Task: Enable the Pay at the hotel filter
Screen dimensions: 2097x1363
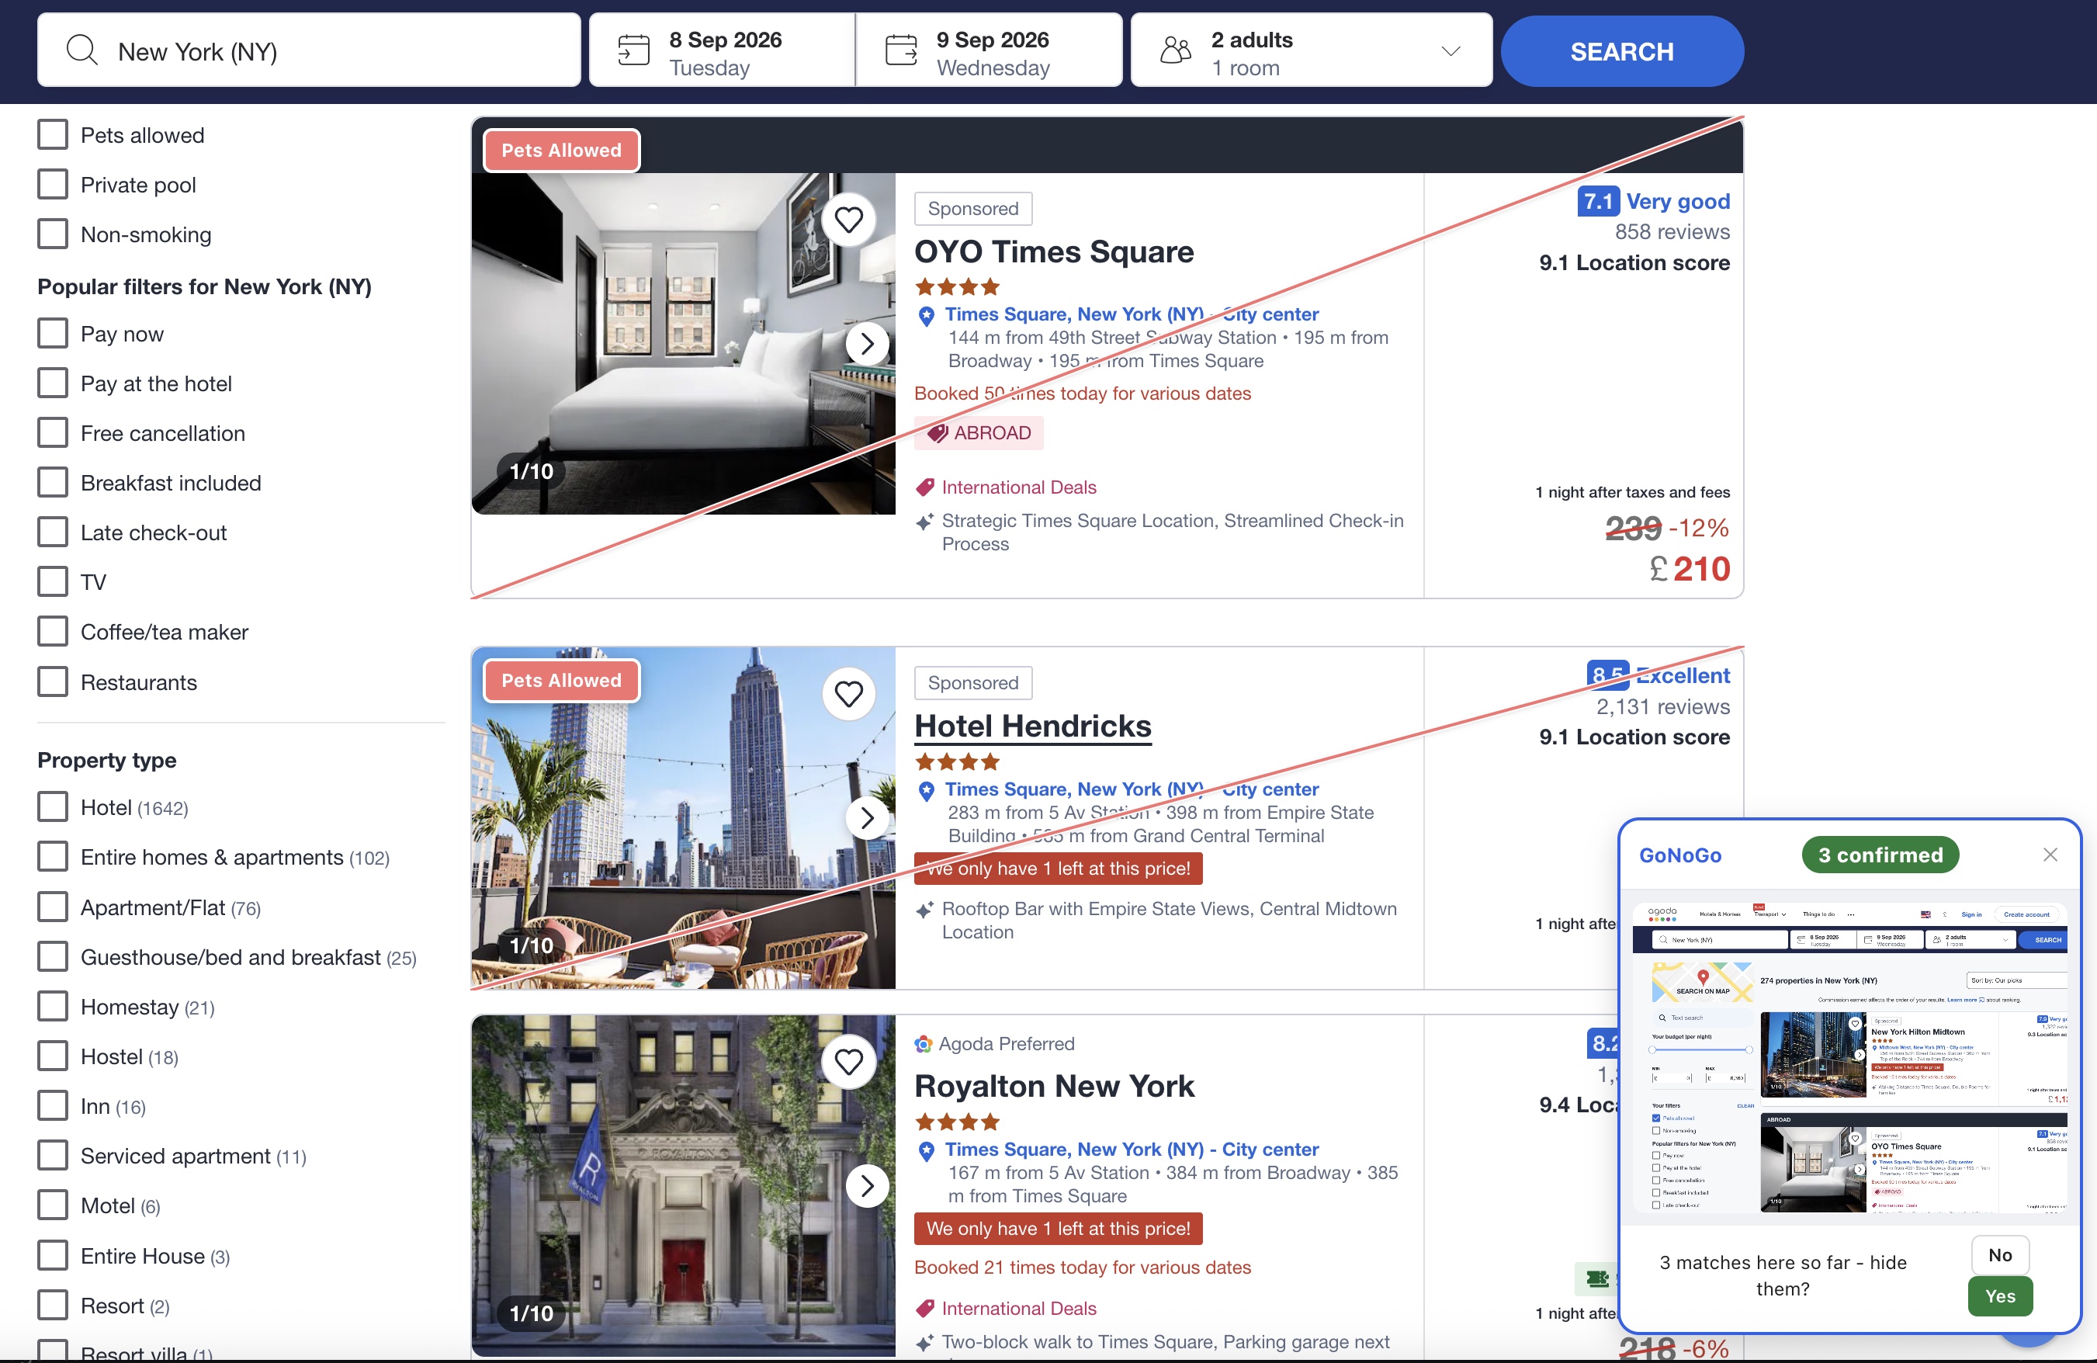Action: pos(53,383)
